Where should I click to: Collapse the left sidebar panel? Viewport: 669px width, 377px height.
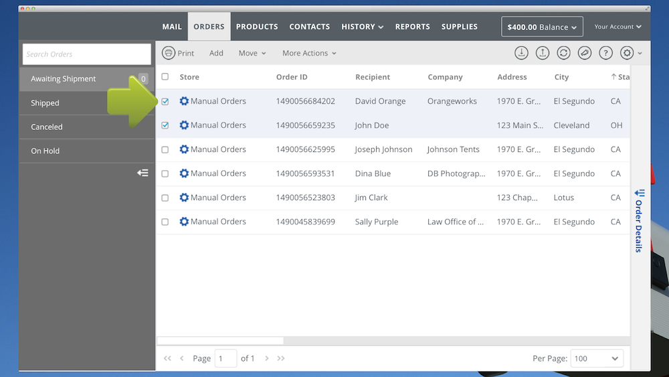pyautogui.click(x=142, y=173)
